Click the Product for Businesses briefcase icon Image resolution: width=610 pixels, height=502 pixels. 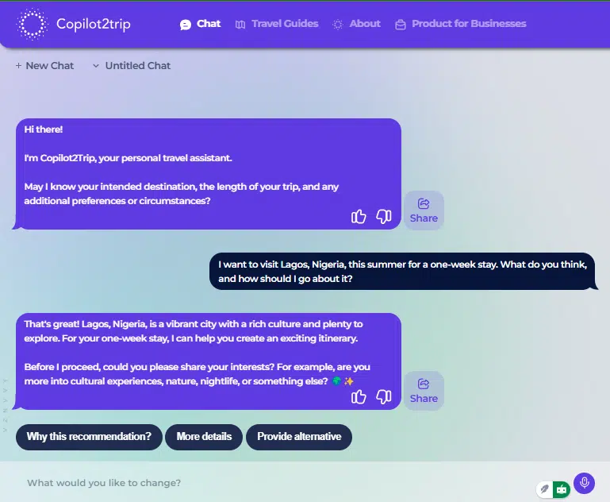pos(401,25)
